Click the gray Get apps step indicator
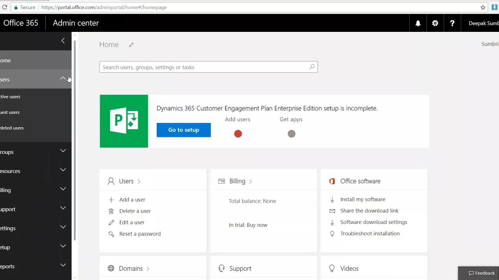 pyautogui.click(x=292, y=134)
